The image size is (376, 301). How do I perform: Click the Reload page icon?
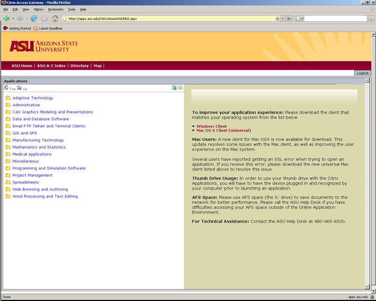pyautogui.click(x=34, y=18)
